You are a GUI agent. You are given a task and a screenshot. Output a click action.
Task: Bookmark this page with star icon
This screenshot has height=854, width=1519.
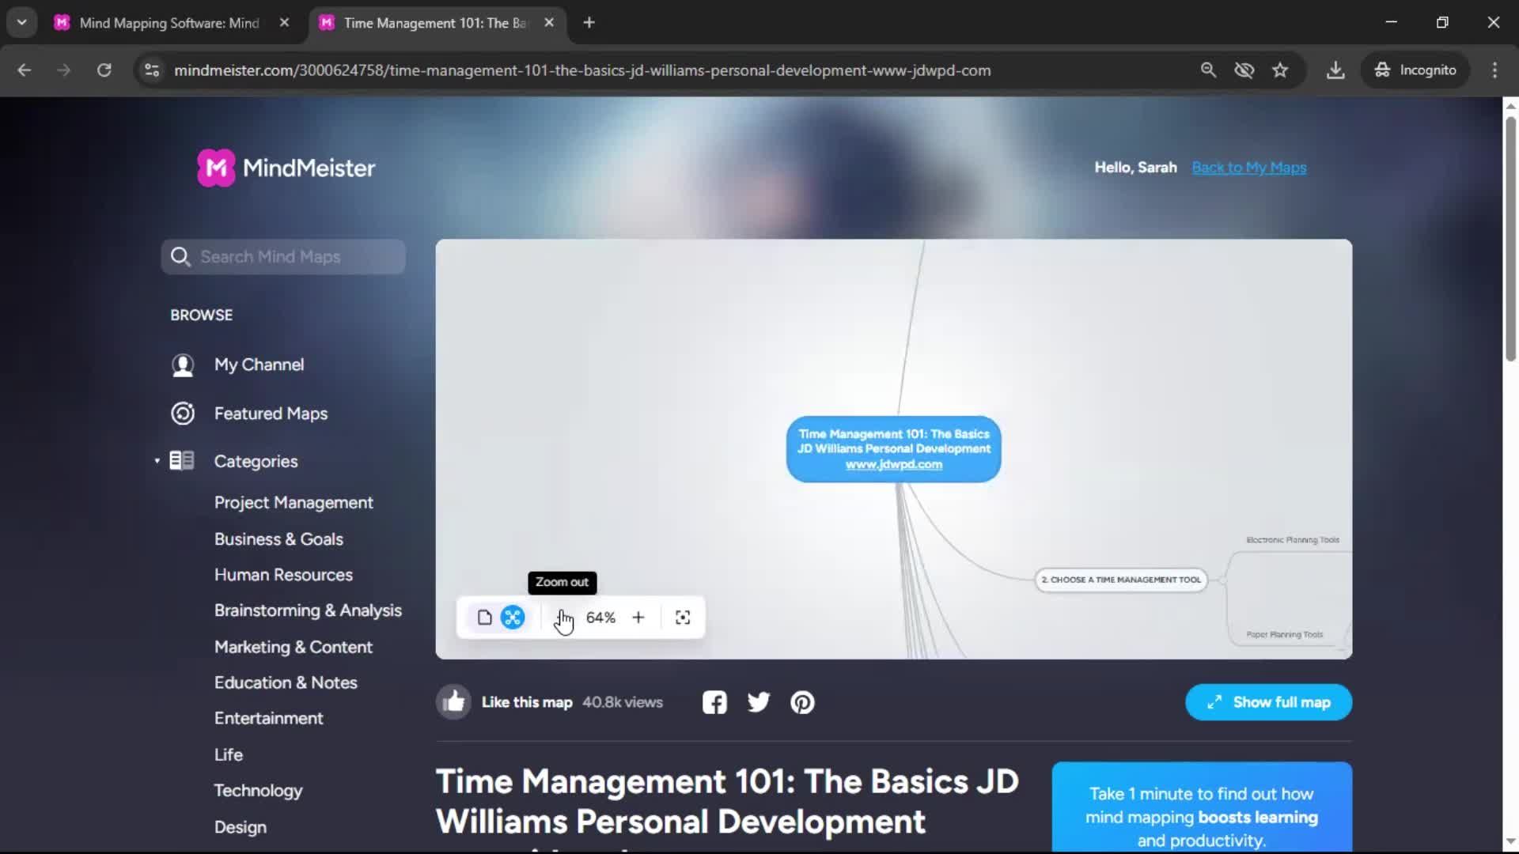point(1280,70)
